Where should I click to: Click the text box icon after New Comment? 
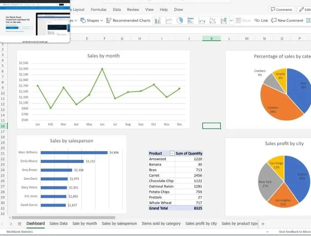(309, 20)
